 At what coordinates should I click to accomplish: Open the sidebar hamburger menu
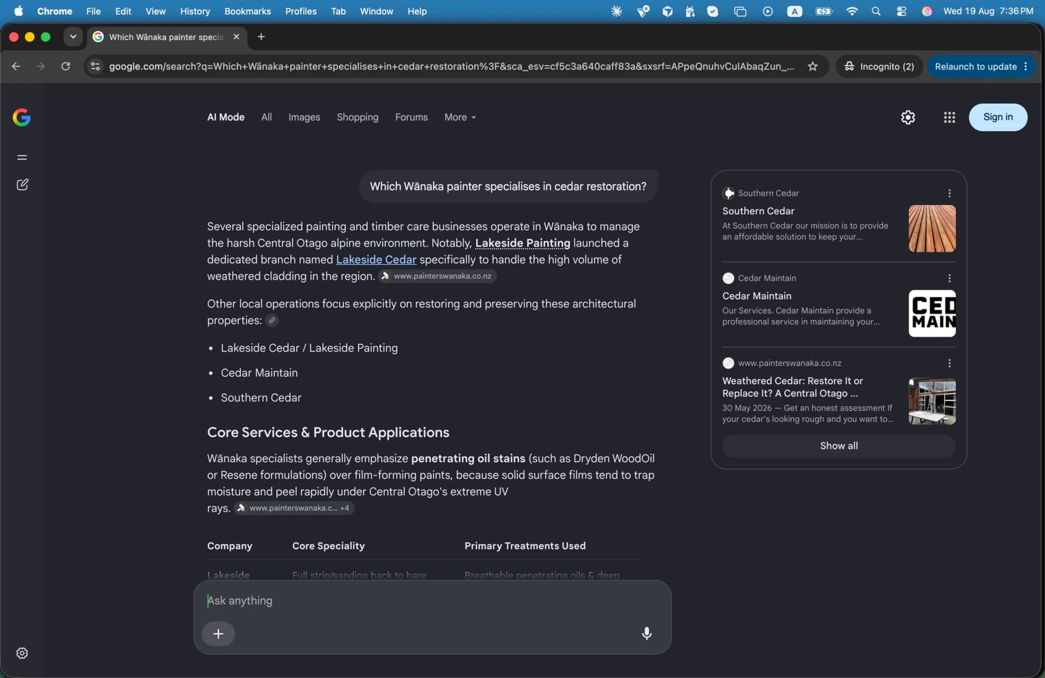22,157
